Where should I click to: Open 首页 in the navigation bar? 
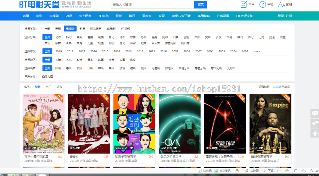(x=26, y=16)
